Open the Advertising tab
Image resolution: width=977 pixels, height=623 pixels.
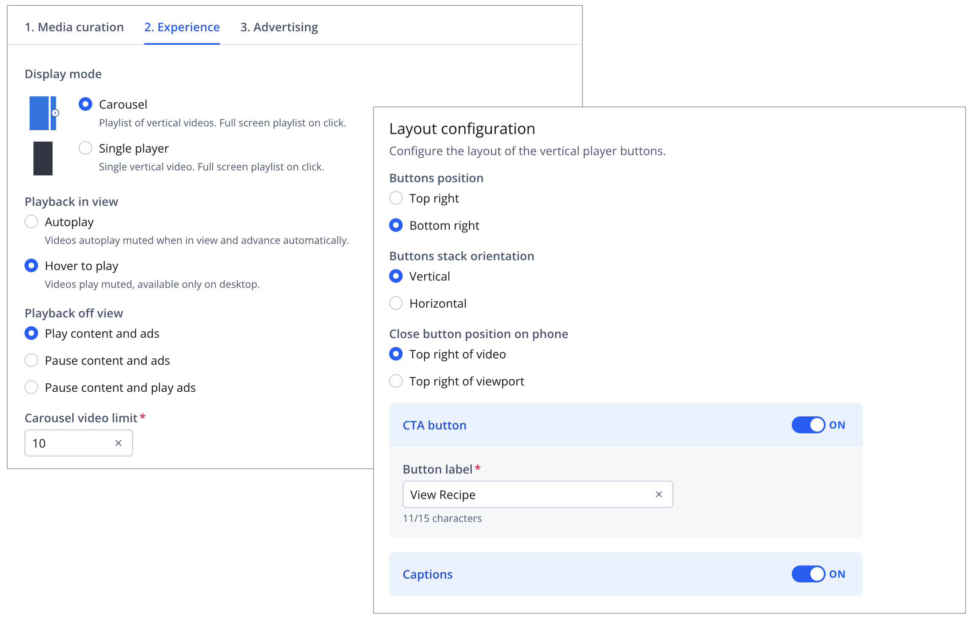[279, 27]
